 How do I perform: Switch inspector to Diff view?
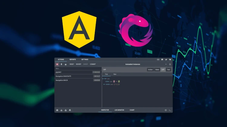163,70
